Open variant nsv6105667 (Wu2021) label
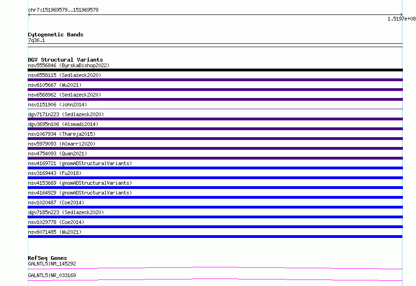The image size is (416, 286). (x=55, y=85)
